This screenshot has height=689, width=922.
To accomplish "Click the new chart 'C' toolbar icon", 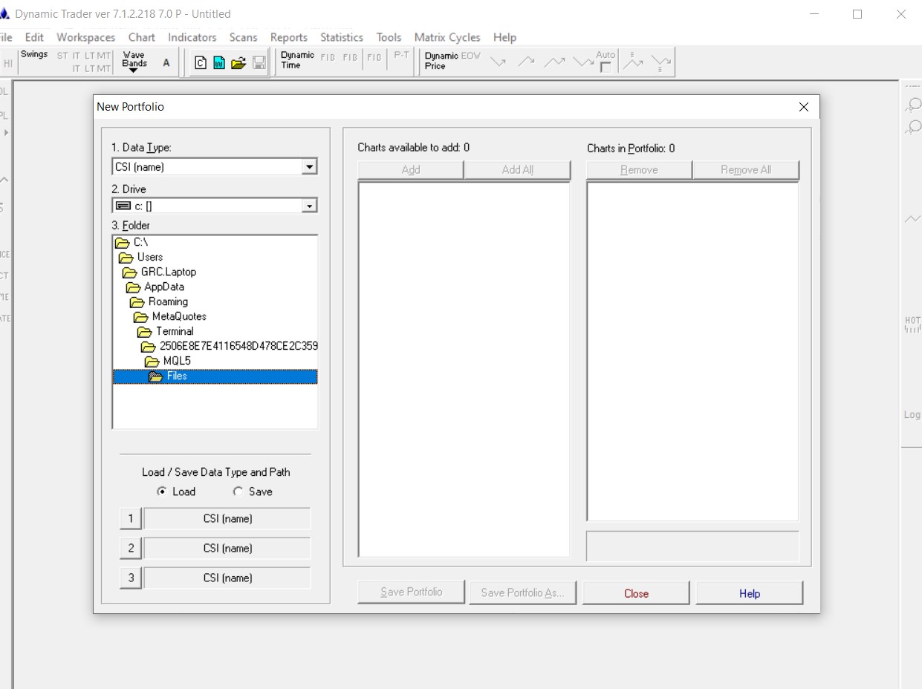I will point(200,63).
